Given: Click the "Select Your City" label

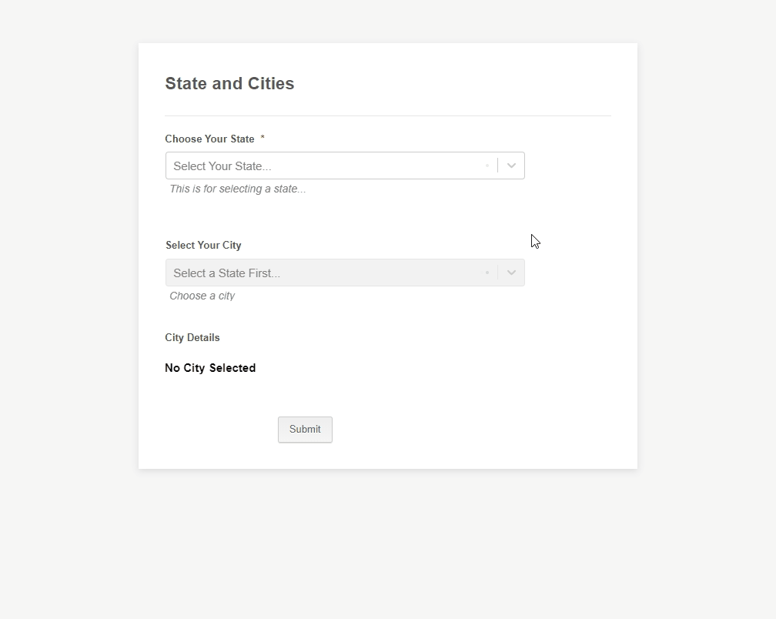Looking at the screenshot, I should (203, 246).
